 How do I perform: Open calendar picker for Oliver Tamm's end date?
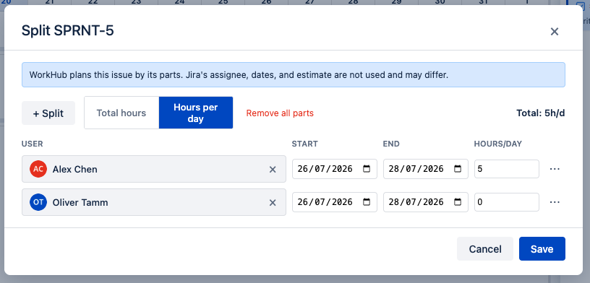457,202
